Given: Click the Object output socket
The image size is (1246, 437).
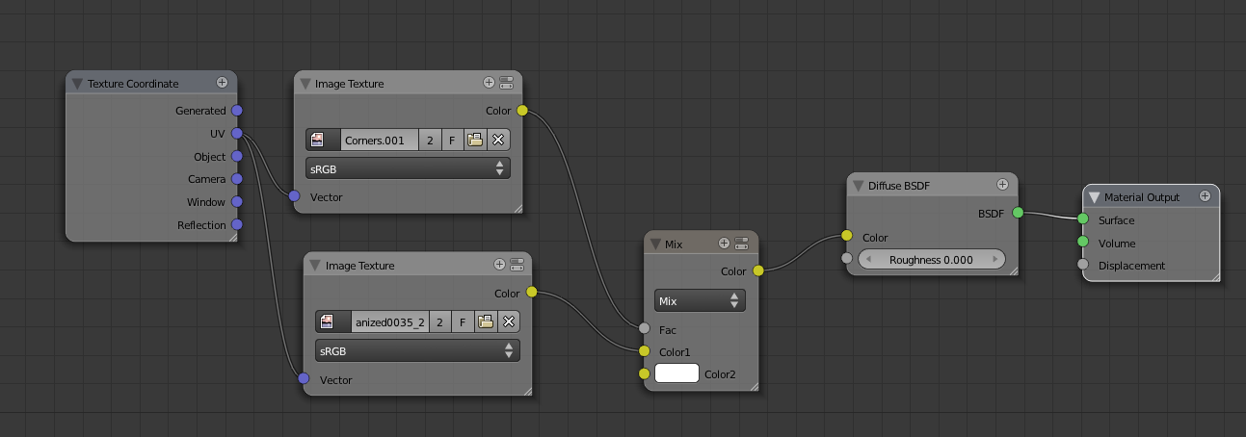Looking at the screenshot, I should coord(237,157).
